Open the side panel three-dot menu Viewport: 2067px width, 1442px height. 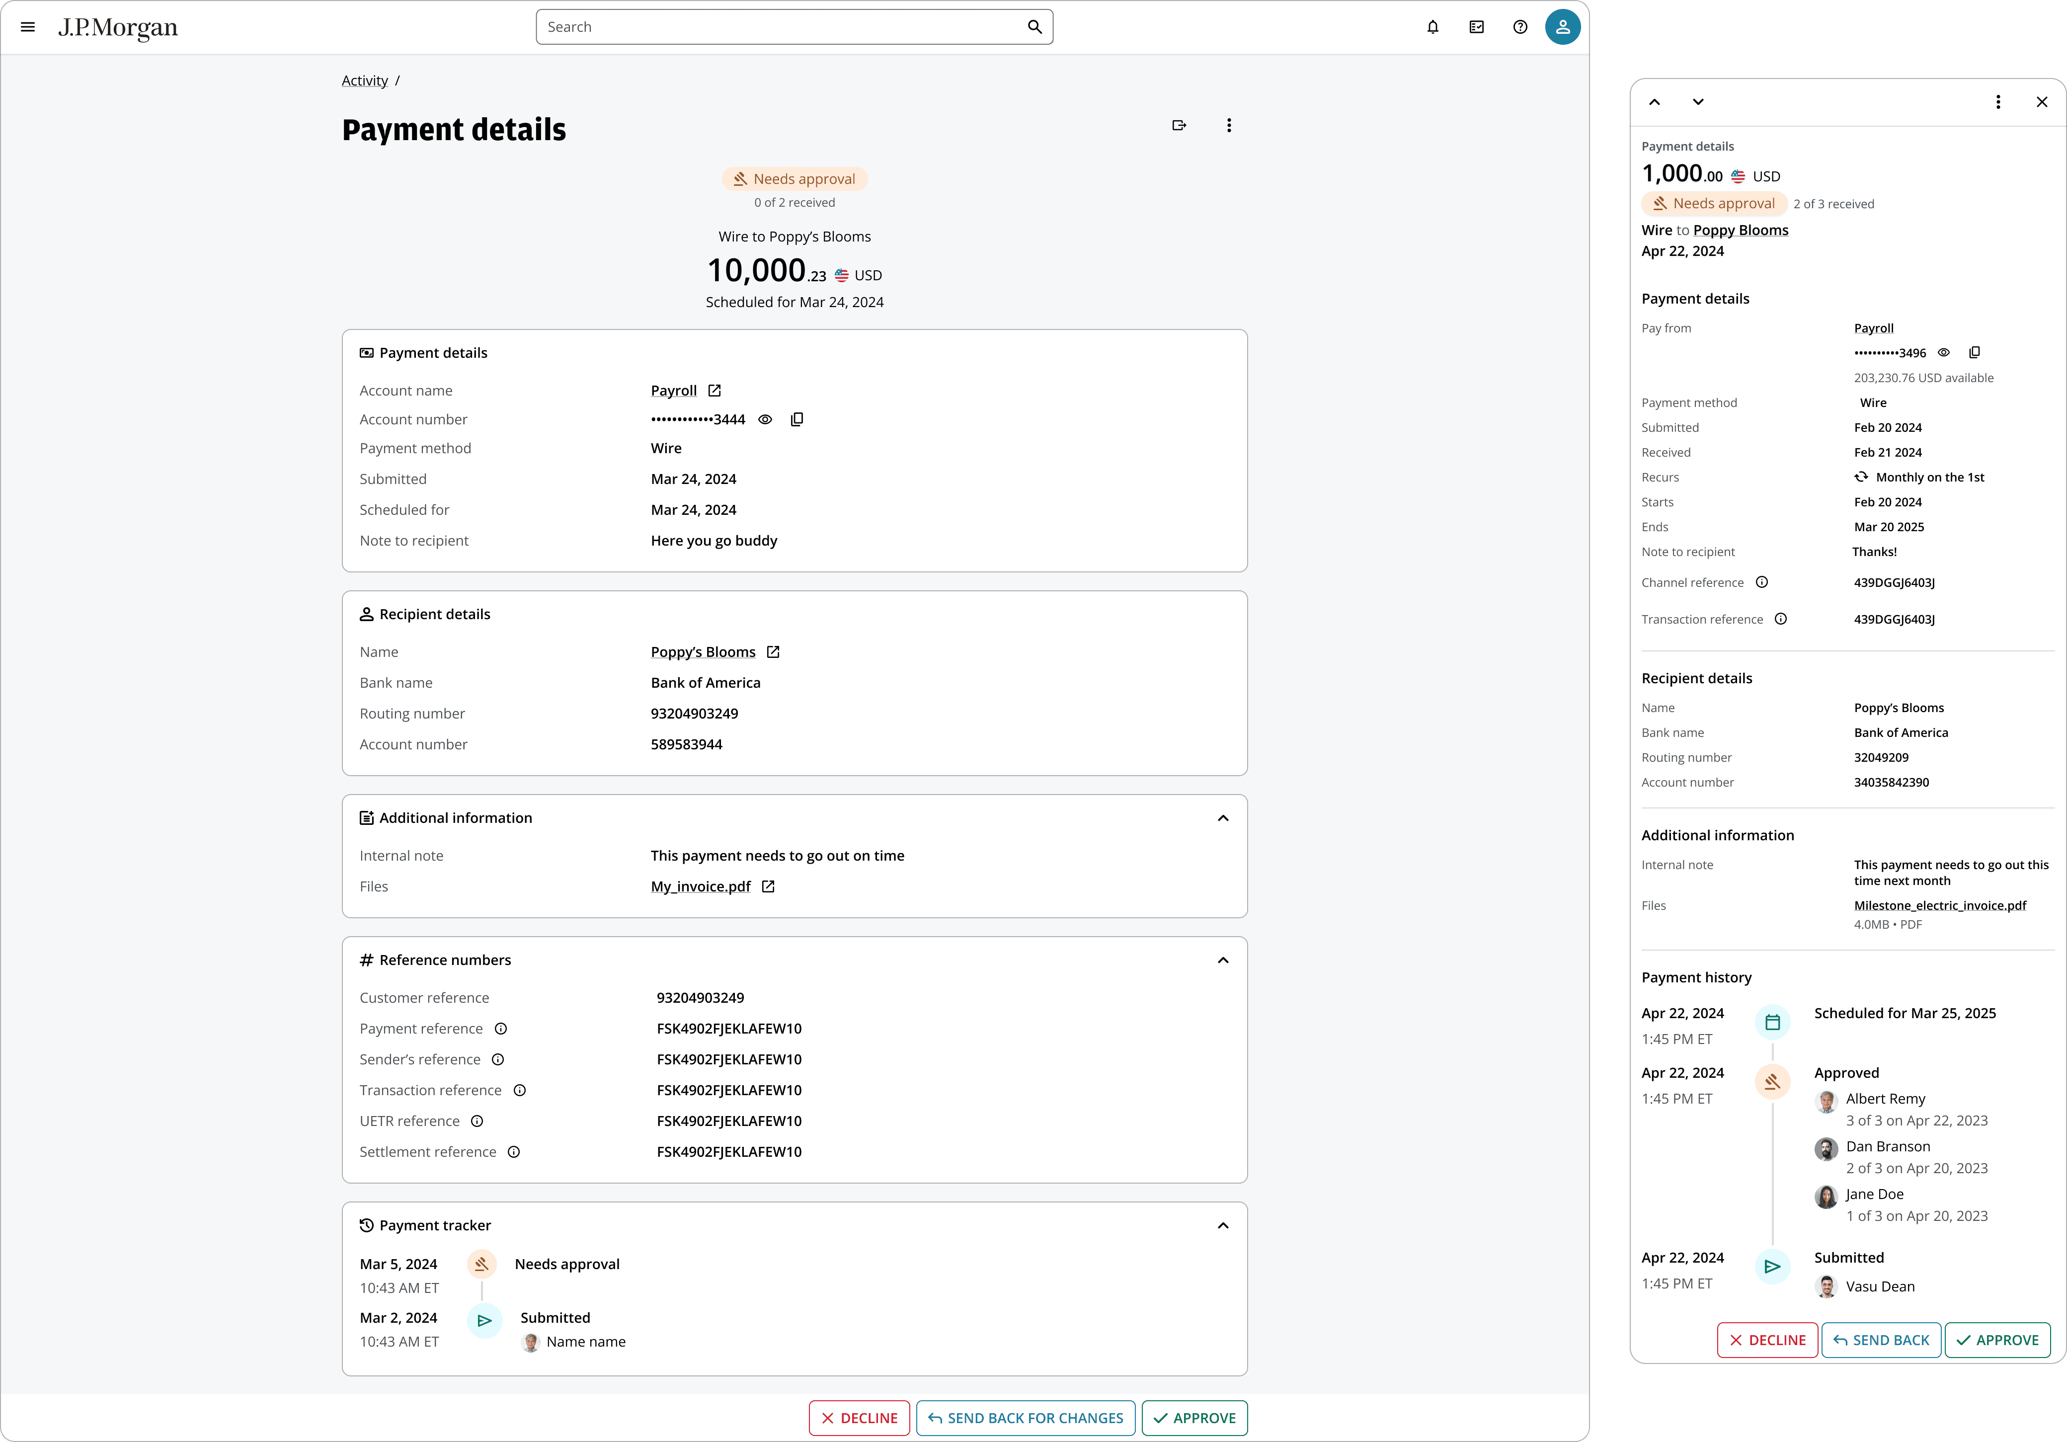[x=1997, y=102]
